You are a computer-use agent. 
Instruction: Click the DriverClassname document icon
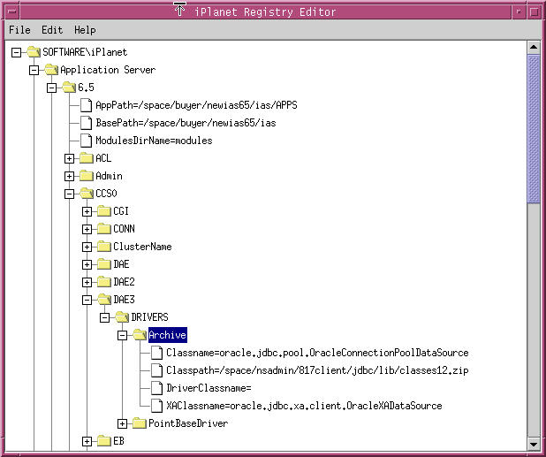point(156,388)
